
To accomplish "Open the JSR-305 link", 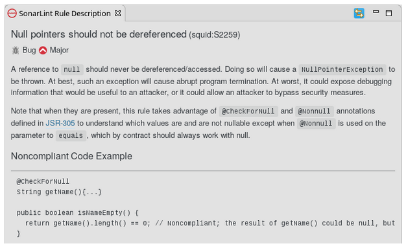I will click(x=60, y=123).
